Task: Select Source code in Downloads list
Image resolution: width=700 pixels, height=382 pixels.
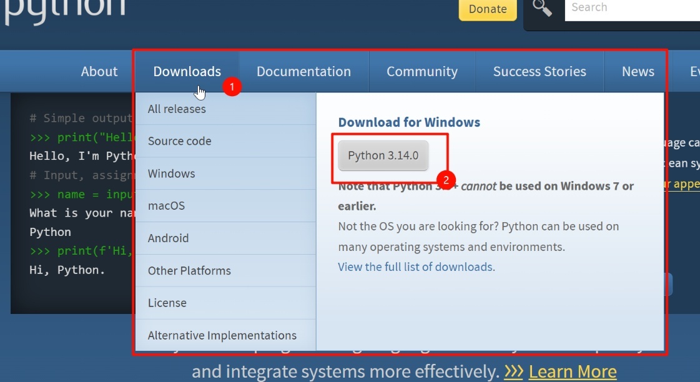Action: tap(225, 141)
